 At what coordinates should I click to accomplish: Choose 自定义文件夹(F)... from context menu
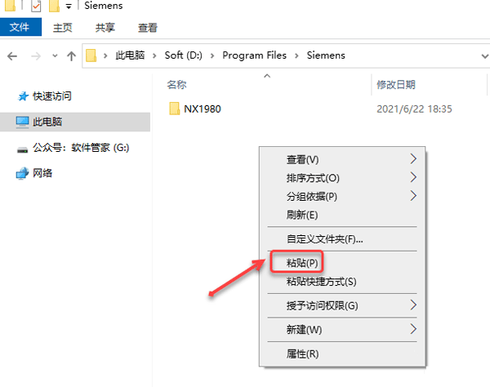342,239
